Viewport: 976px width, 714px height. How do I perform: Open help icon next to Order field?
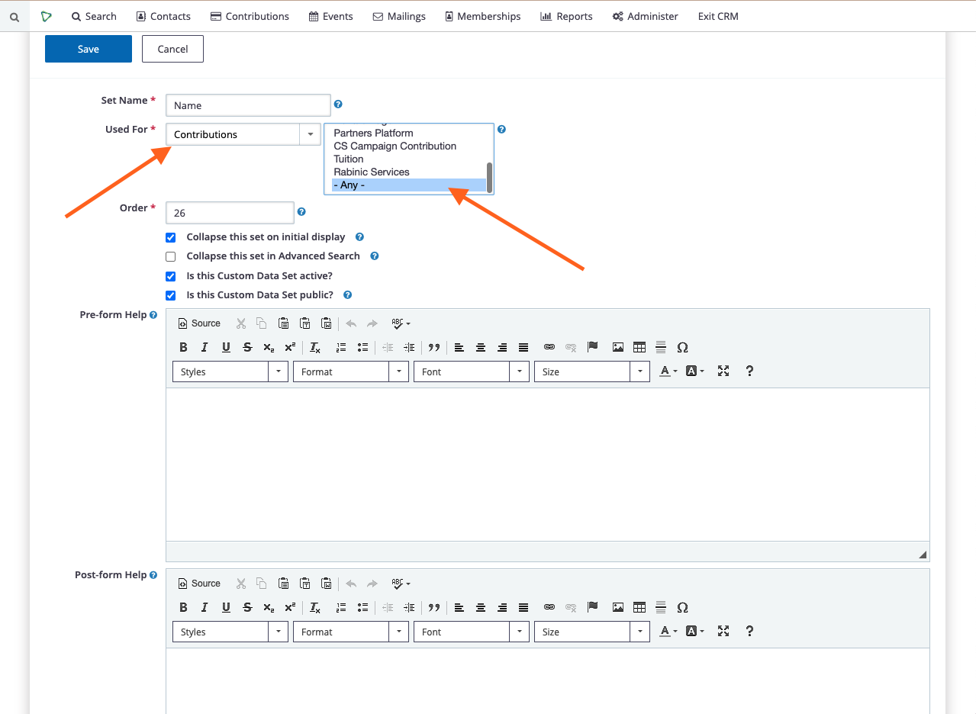pos(301,212)
